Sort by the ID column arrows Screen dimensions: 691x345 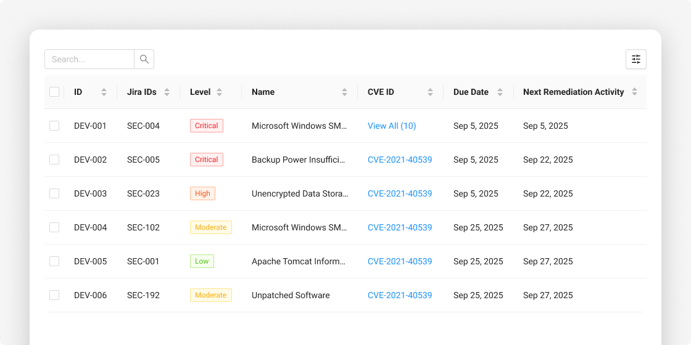[x=104, y=92]
